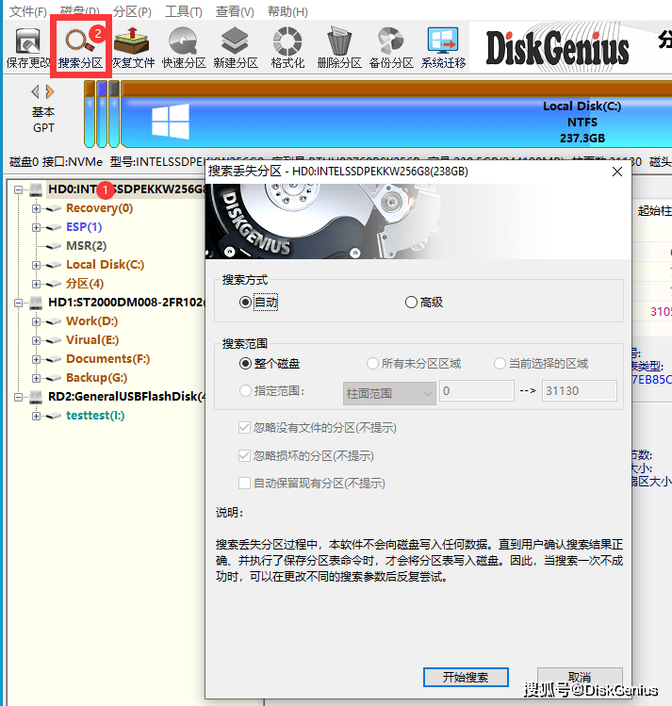Select Local Disk(C:) in the tree
The image size is (672, 706).
pyautogui.click(x=105, y=265)
